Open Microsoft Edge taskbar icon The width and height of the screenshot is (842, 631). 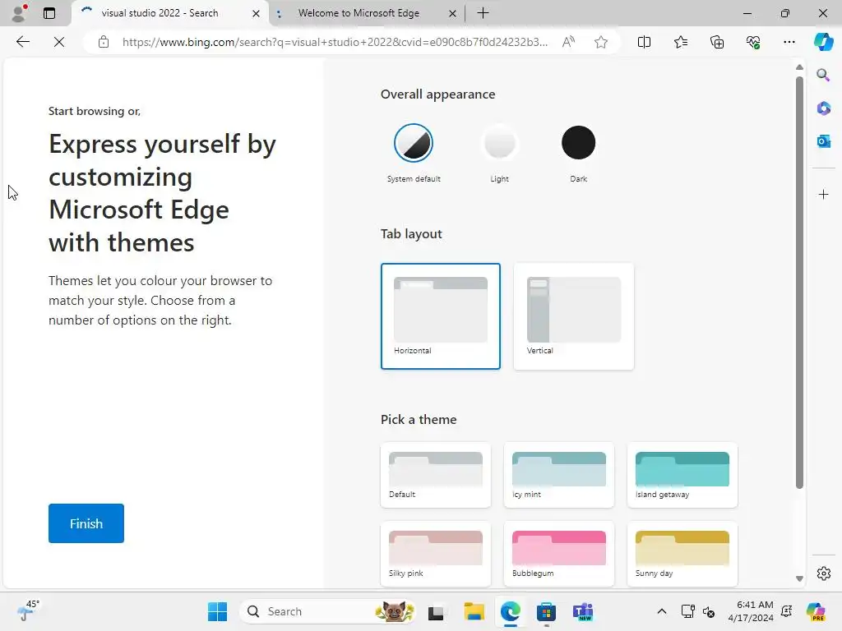click(510, 611)
